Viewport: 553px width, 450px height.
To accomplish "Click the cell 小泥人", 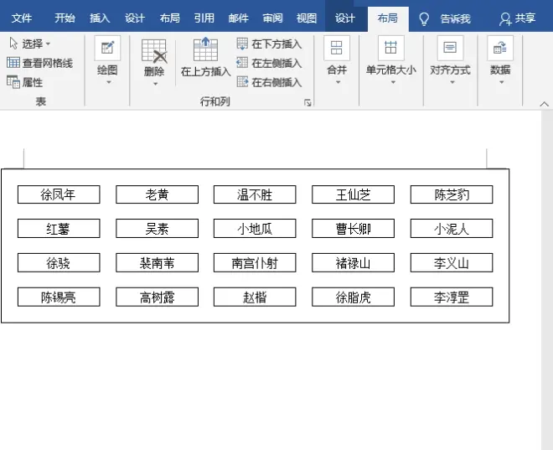I will (452, 229).
